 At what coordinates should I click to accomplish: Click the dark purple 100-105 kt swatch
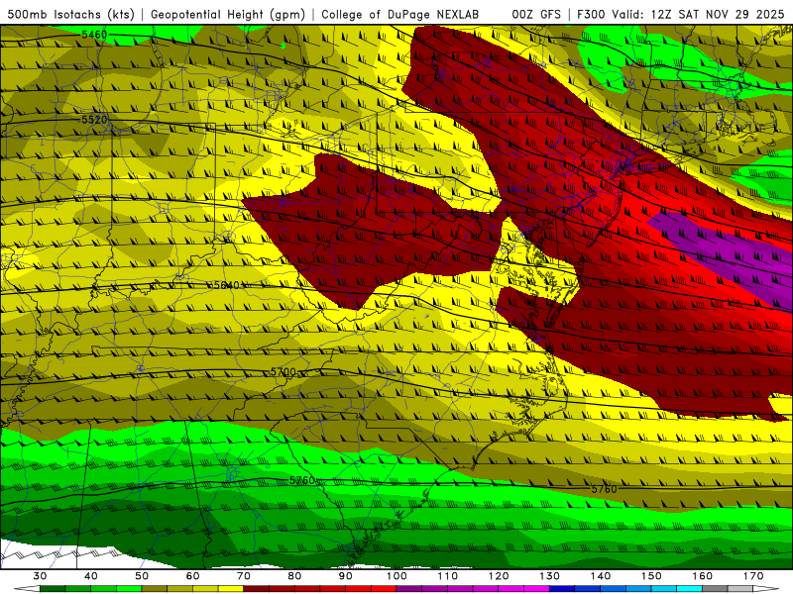point(409,589)
